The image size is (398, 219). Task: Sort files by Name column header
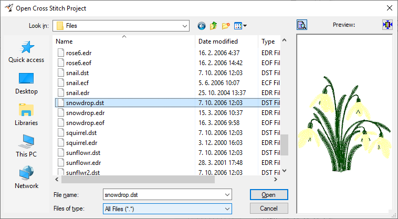click(124, 41)
